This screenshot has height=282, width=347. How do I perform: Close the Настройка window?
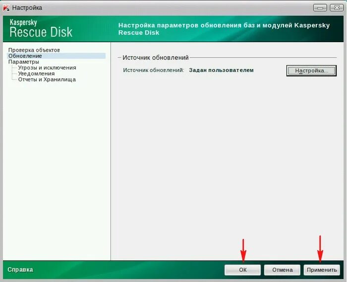[x=337, y=8]
